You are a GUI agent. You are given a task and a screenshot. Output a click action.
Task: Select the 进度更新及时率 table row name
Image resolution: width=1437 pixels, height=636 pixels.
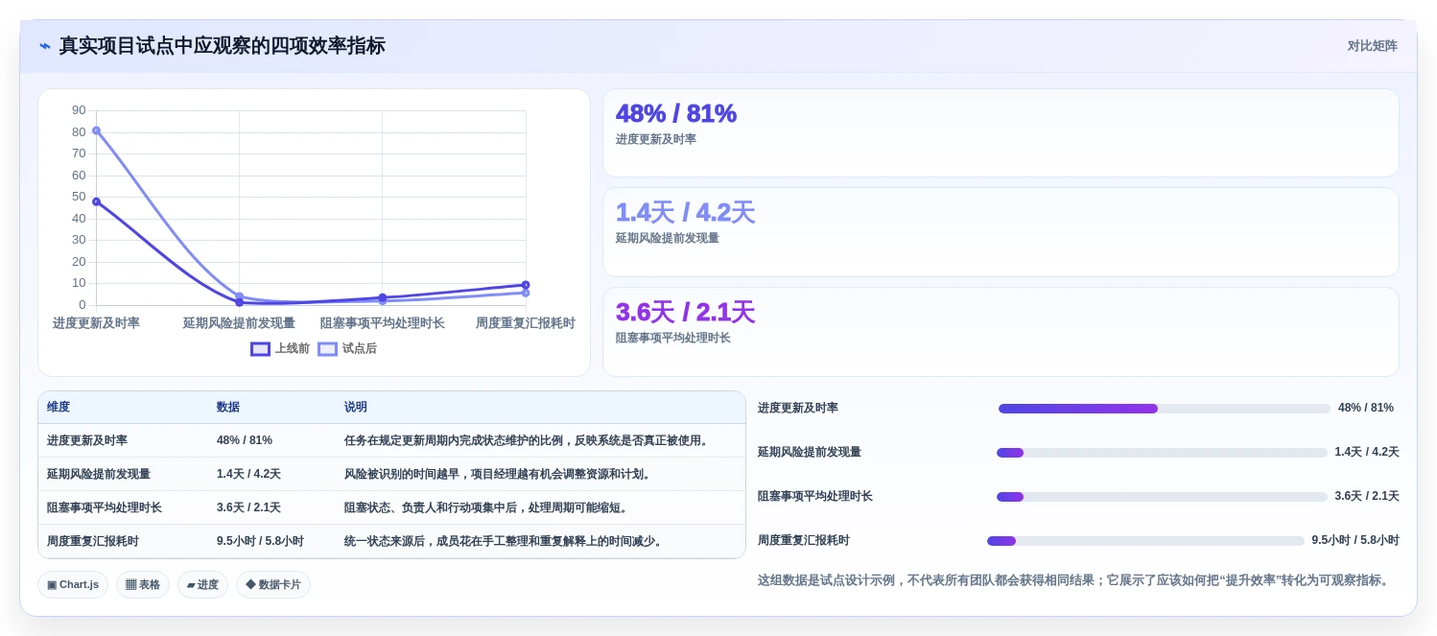click(x=87, y=440)
